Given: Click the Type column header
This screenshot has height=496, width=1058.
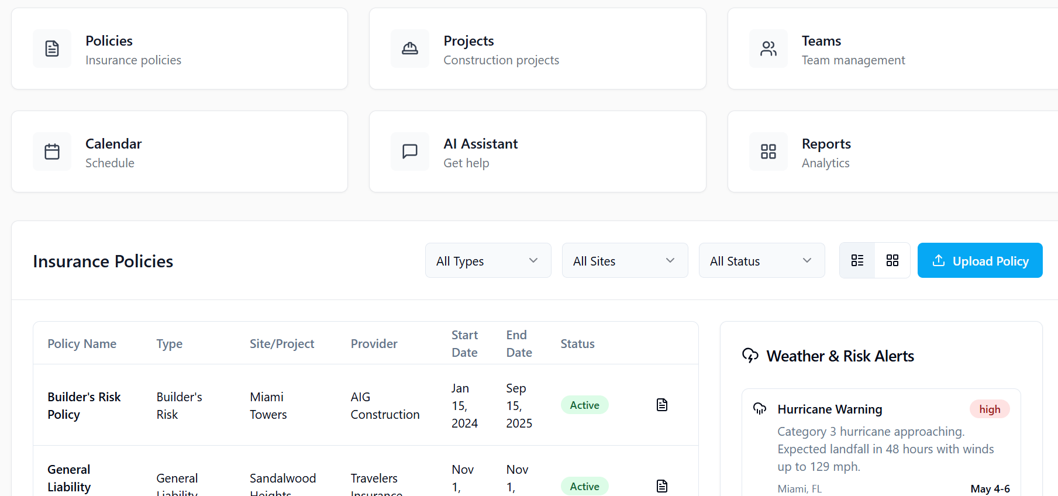Looking at the screenshot, I should [x=170, y=344].
